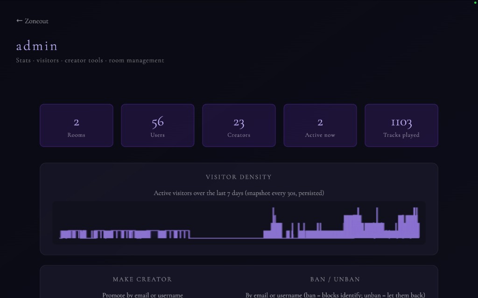Viewport: 478px width, 298px height.
Task: Click the Visitor Density section title
Action: tap(239, 177)
